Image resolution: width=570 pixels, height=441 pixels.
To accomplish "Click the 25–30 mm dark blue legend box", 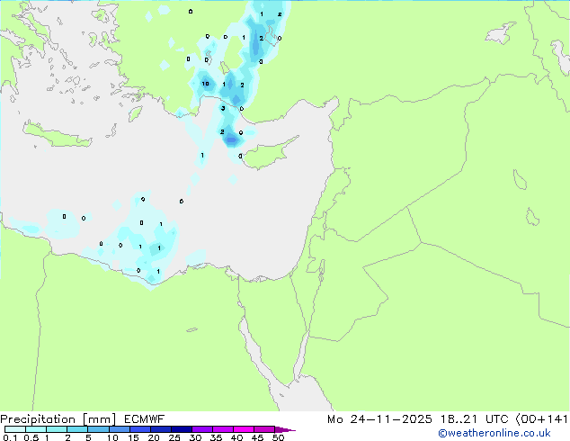I will pos(182,429).
